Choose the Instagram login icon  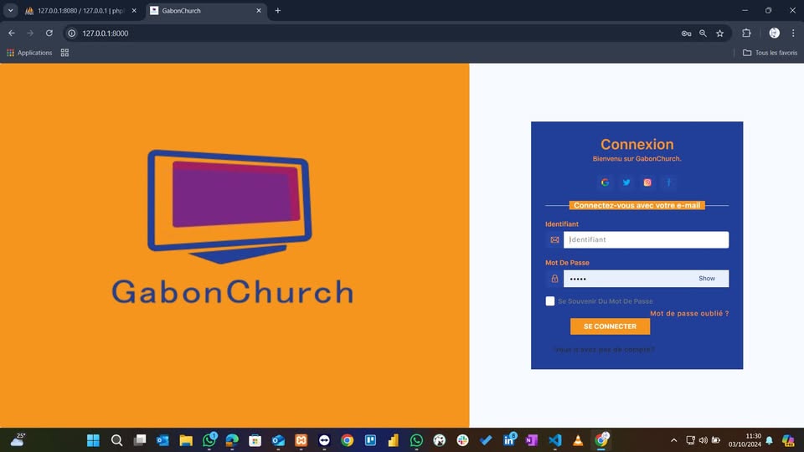(x=647, y=182)
